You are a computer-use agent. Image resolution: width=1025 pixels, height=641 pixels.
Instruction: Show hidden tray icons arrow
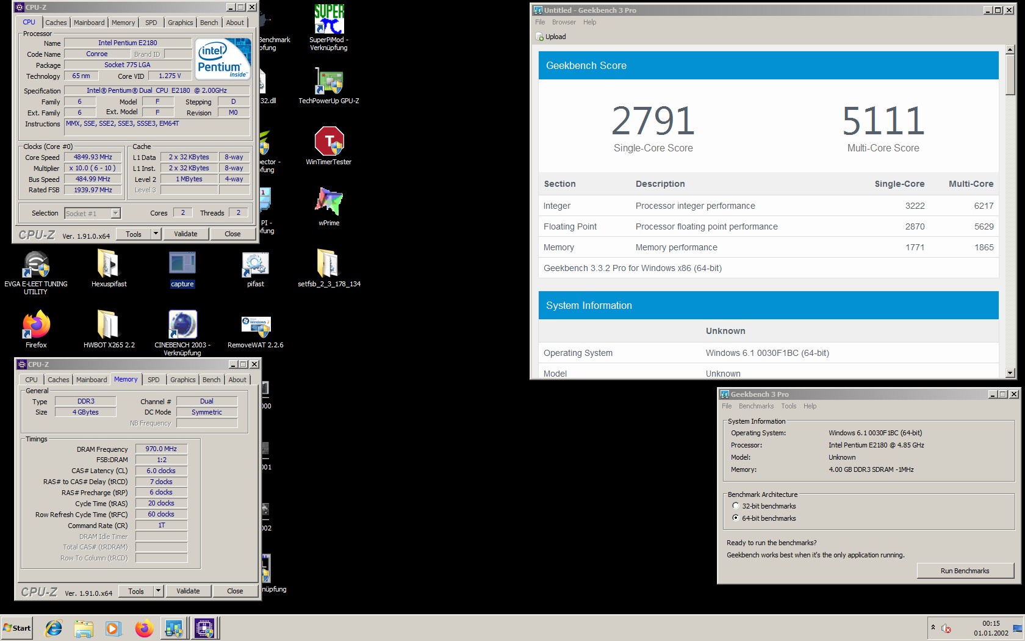(x=933, y=628)
